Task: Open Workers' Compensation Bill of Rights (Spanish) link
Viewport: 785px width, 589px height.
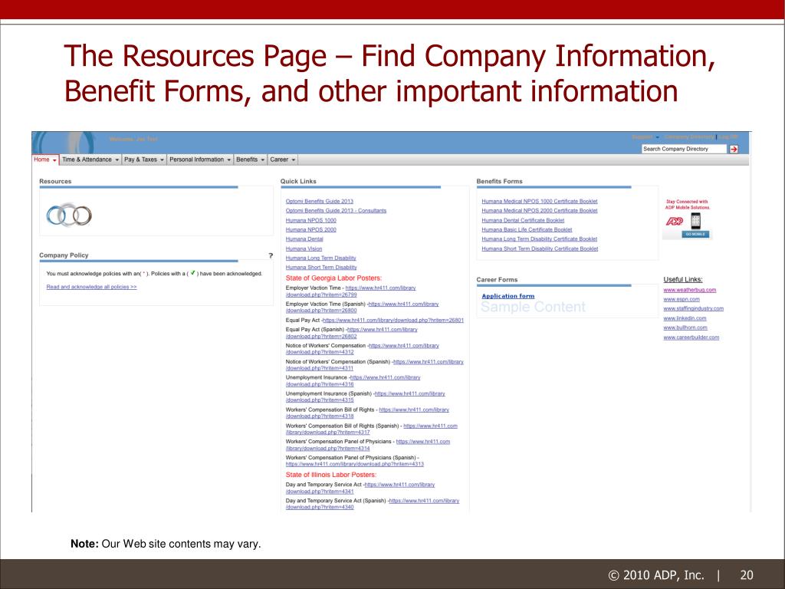Action: (x=431, y=426)
